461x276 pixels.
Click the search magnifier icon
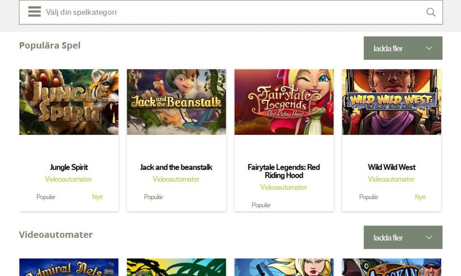click(431, 12)
